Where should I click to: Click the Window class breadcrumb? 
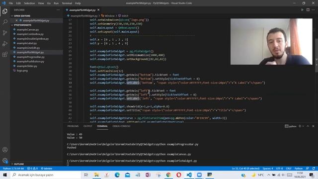click(x=108, y=15)
